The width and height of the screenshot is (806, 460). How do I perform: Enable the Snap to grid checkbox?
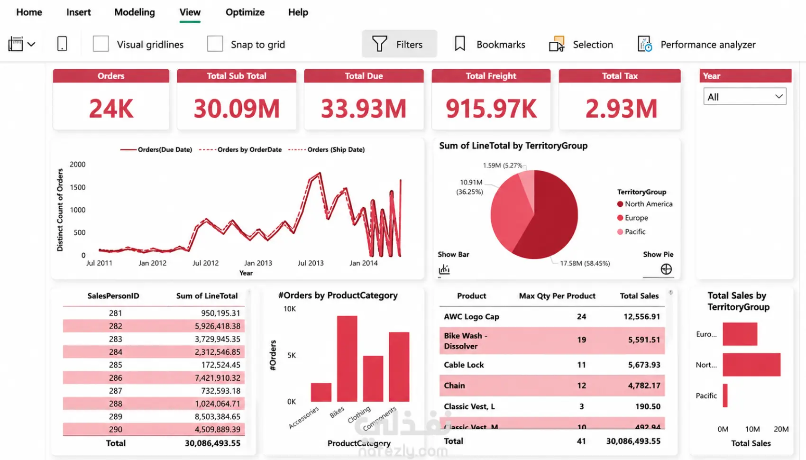click(215, 44)
